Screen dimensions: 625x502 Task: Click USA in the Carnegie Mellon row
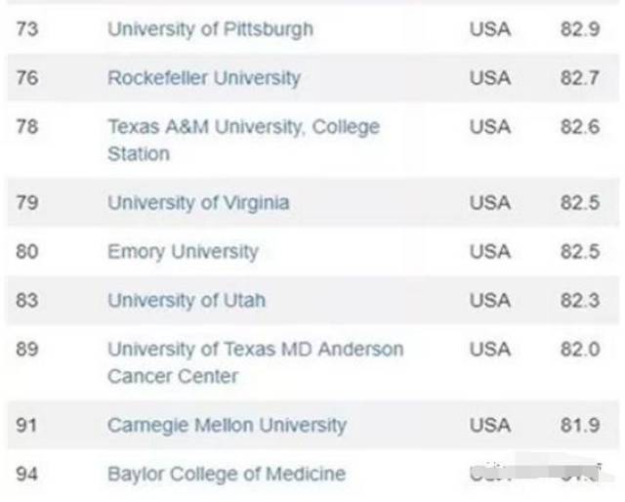[x=489, y=425]
